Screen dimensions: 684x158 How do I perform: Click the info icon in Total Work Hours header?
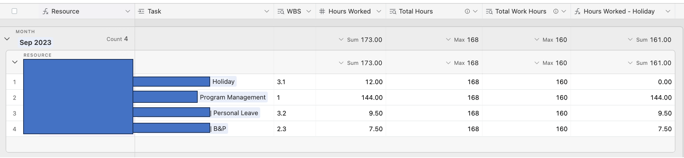(x=556, y=11)
